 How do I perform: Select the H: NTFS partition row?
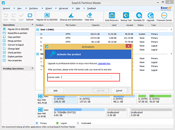[104, 38]
